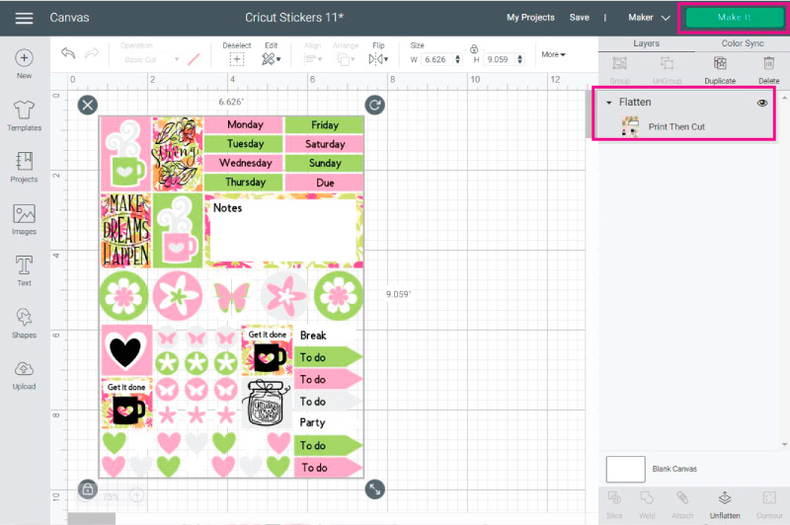The image size is (790, 525).
Task: Click the rotate handle on selection
Action: click(375, 105)
